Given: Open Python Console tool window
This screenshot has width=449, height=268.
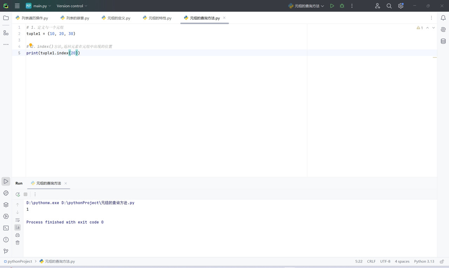Looking at the screenshot, I should (x=6, y=193).
